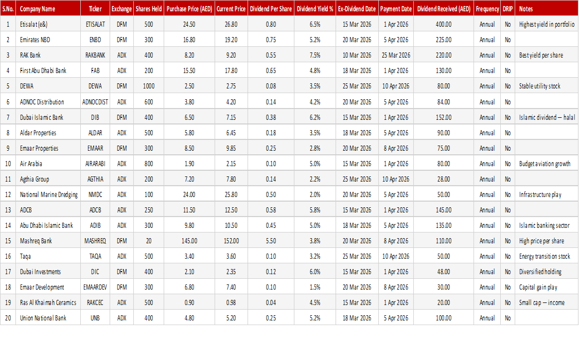The image size is (579, 340).
Task: Click the Ticker column header
Action: pyautogui.click(x=95, y=9)
